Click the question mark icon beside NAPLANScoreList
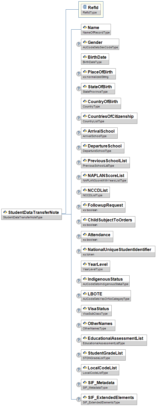Image resolution: width=161 pixels, height=406 pixels. [x=78, y=177]
